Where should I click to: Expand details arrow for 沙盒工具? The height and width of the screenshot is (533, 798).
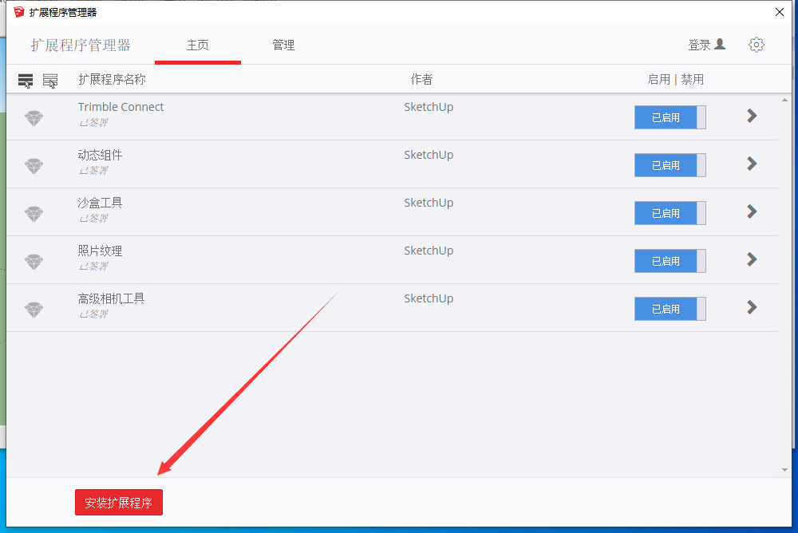752,211
